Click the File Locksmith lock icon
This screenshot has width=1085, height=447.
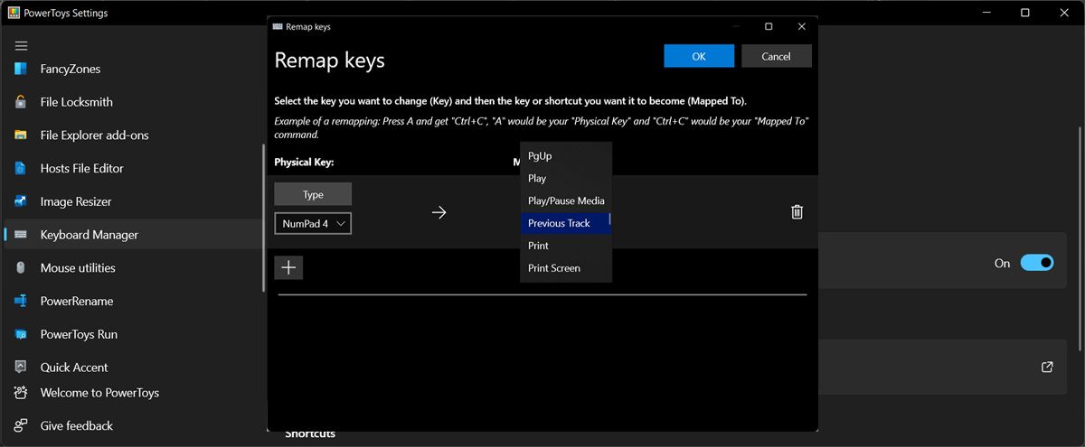click(21, 102)
